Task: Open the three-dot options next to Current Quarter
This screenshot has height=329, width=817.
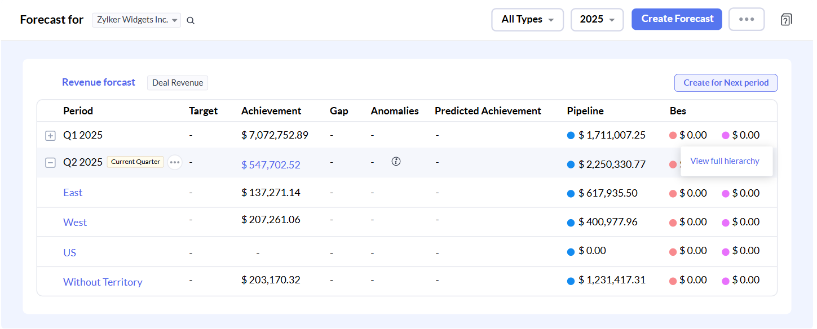Action: pos(175,162)
